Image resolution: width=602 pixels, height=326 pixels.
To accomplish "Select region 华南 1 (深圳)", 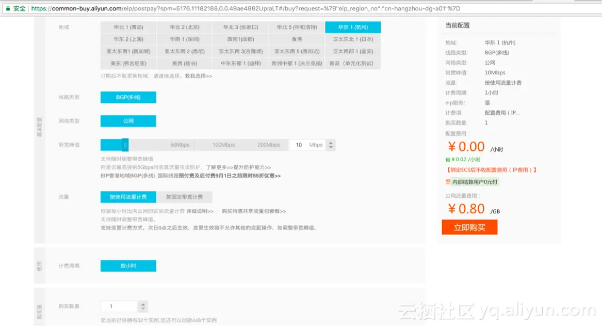I will coord(184,39).
